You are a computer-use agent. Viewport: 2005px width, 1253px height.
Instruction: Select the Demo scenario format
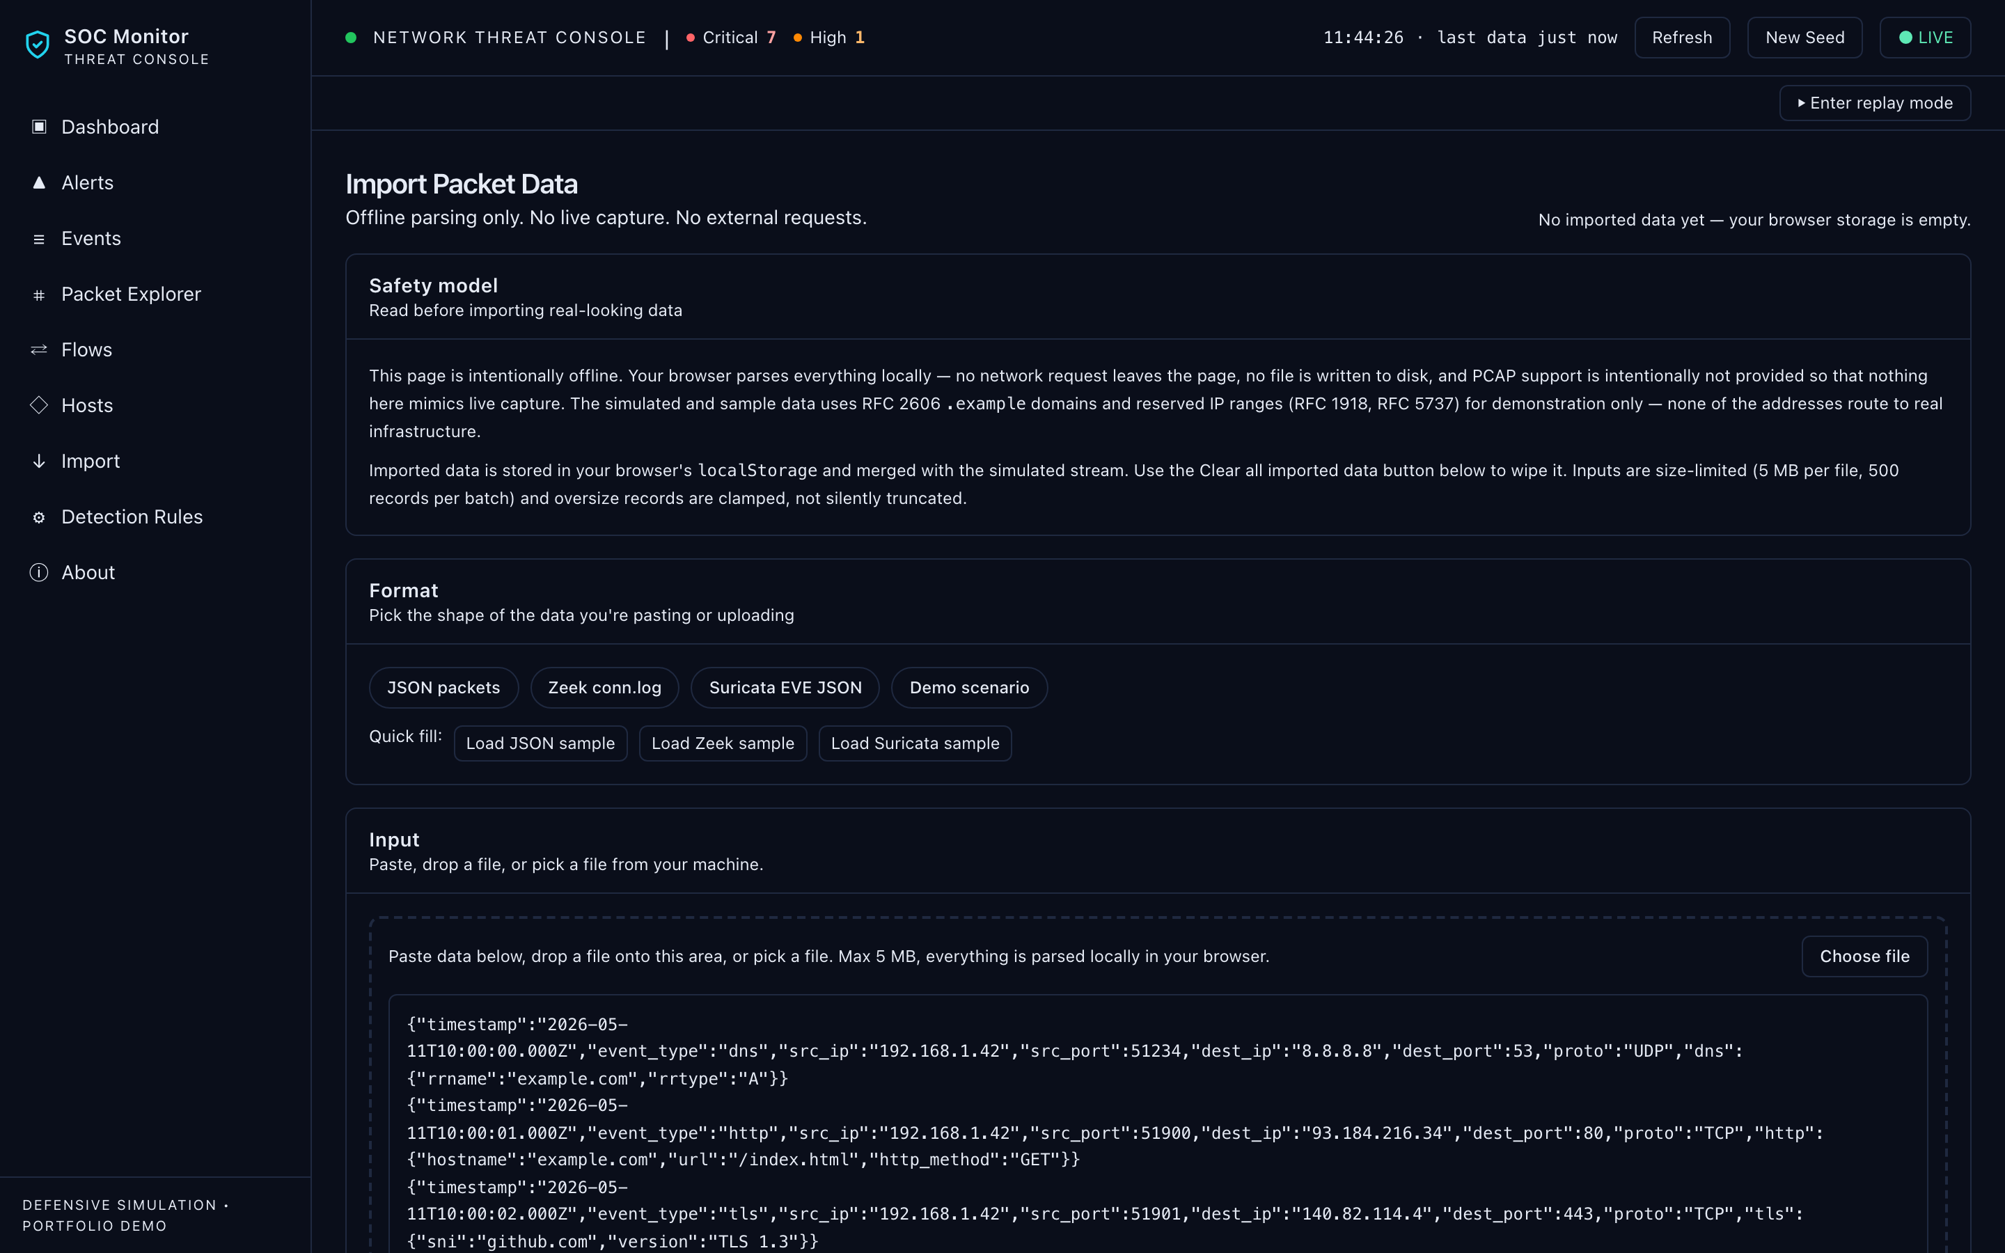click(x=969, y=688)
